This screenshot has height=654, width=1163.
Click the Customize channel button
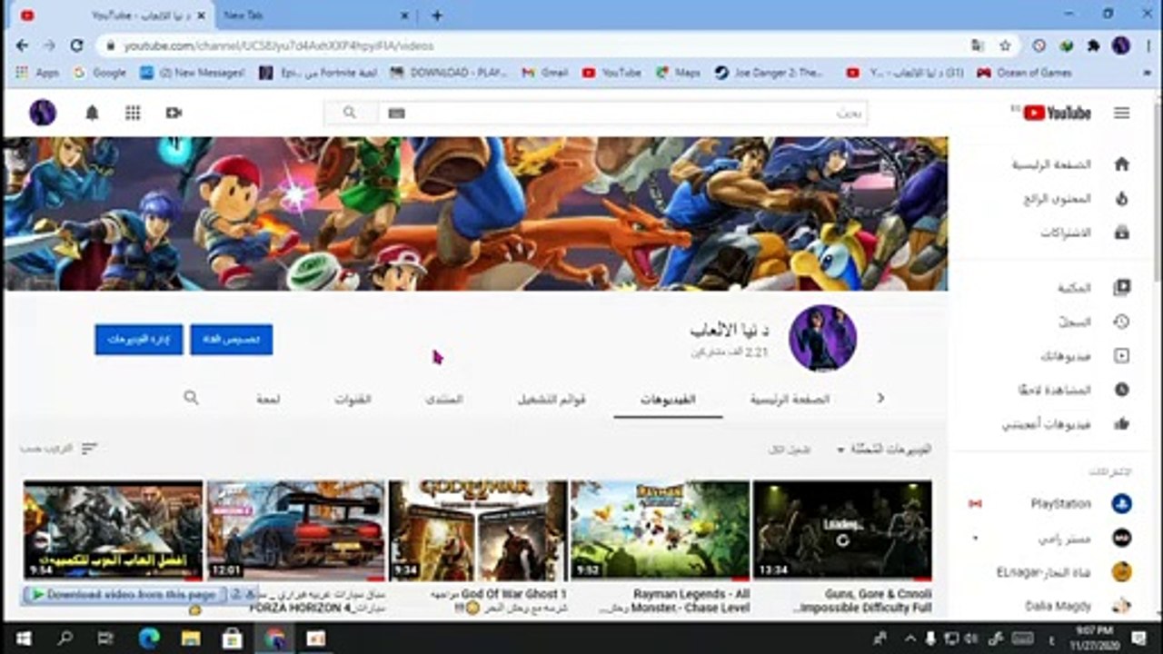231,340
